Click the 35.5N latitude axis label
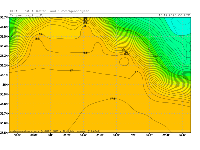This screenshot has height=150, width=200. click(4, 133)
